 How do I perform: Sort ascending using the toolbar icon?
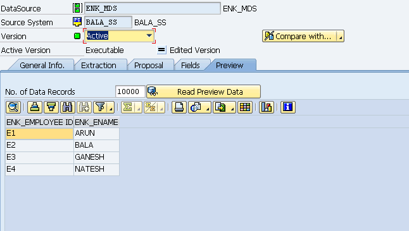point(35,107)
